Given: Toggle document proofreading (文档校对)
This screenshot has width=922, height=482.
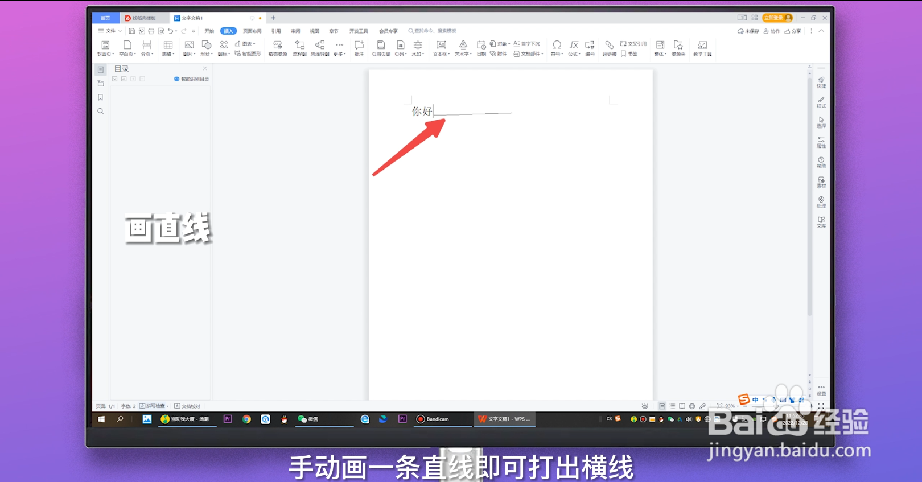Looking at the screenshot, I should pos(187,406).
